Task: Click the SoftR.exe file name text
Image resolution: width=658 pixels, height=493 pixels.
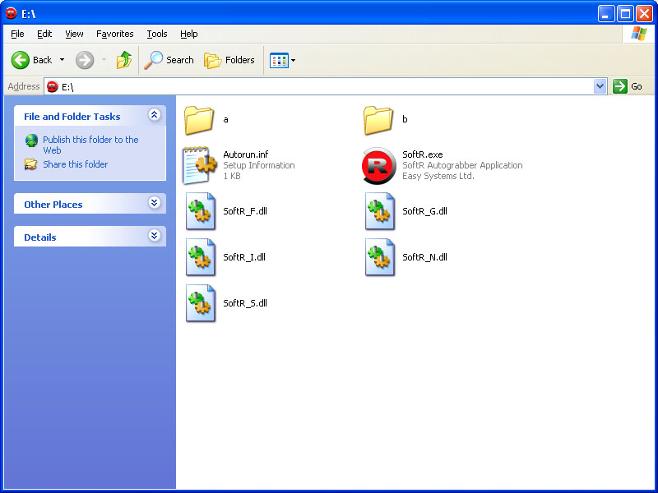Action: 423,154
